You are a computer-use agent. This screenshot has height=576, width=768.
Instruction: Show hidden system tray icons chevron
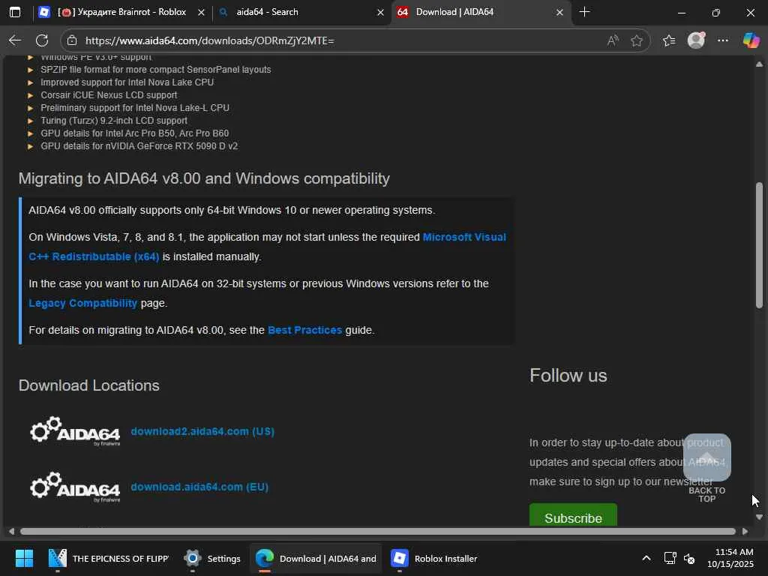tap(646, 558)
